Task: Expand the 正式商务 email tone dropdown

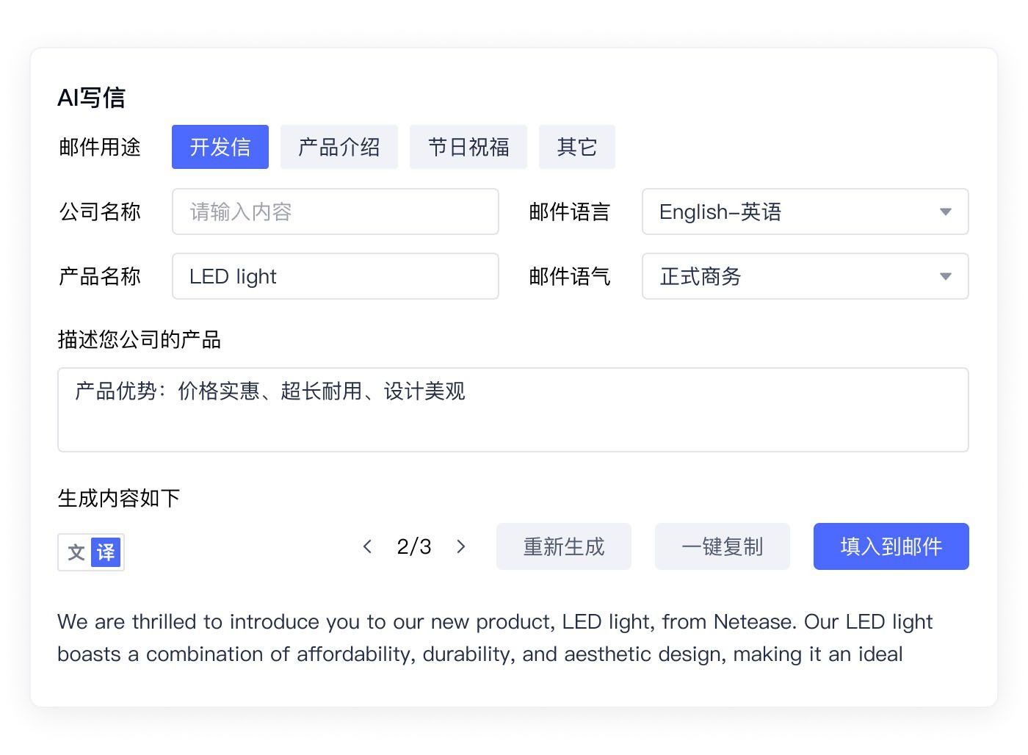Action: pos(793,276)
